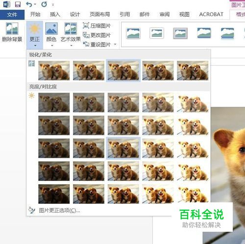245x244 pixels.
Task: Save the document with the floppy icon
Action: [18, 4]
